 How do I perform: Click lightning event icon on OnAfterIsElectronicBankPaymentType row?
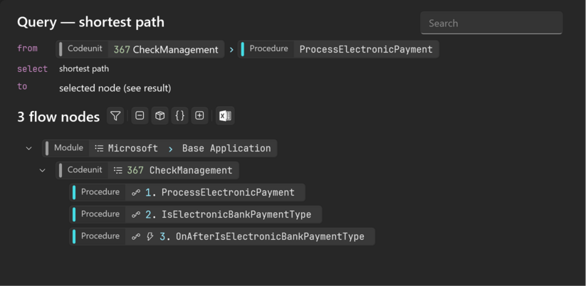[x=150, y=237]
